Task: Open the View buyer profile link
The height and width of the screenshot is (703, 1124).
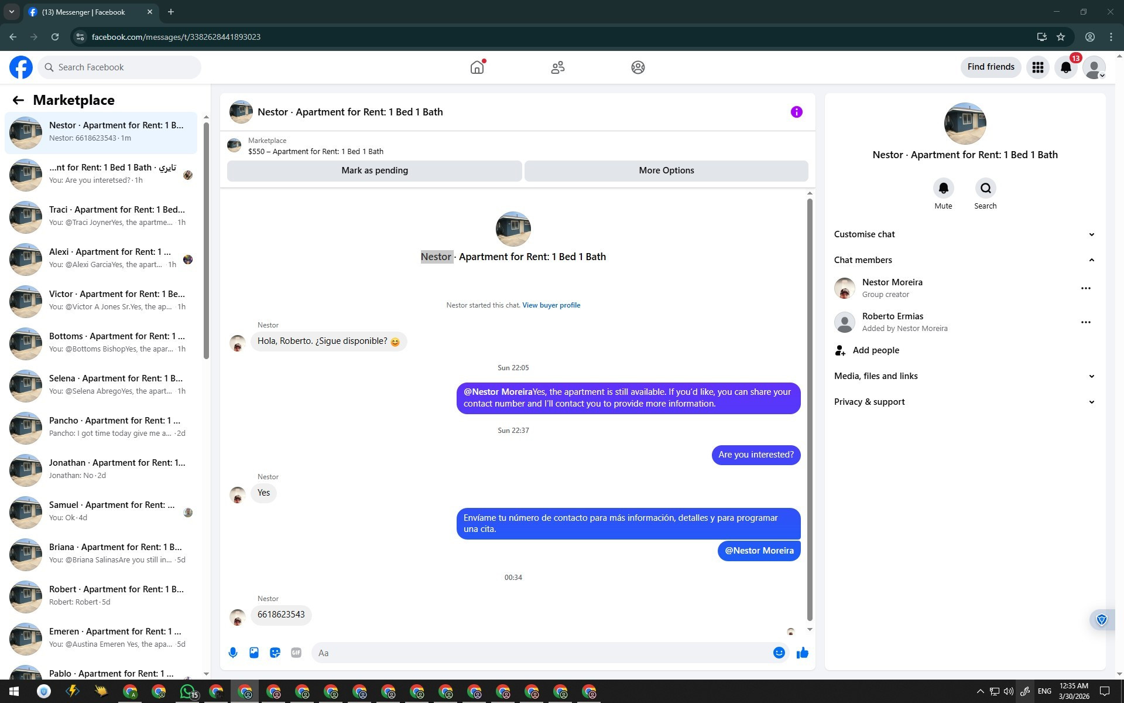Action: [x=551, y=305]
